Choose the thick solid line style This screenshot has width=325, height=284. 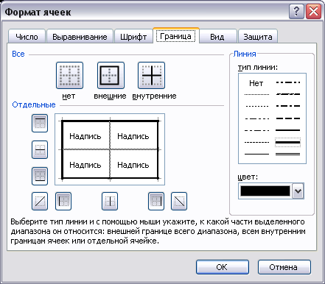(287, 142)
